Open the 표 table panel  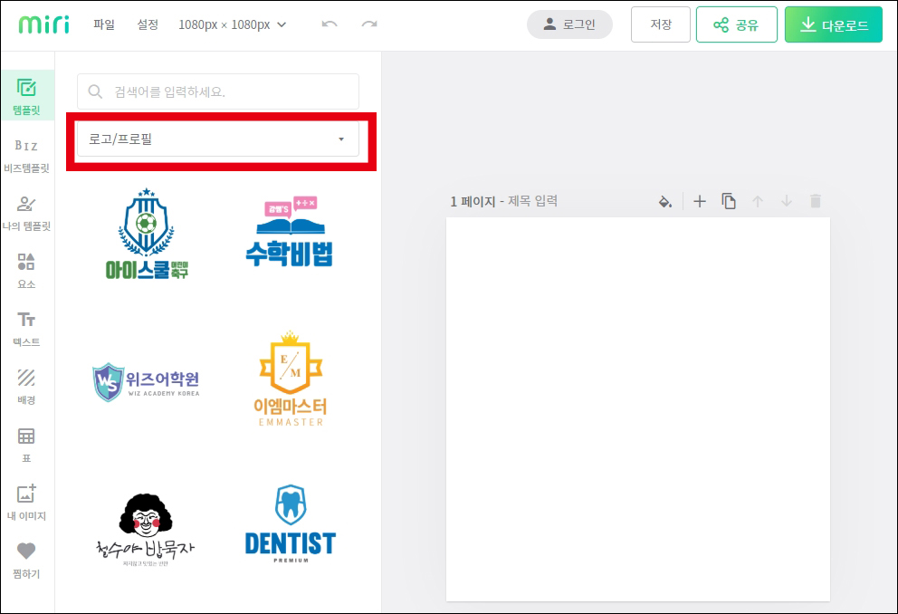click(27, 445)
